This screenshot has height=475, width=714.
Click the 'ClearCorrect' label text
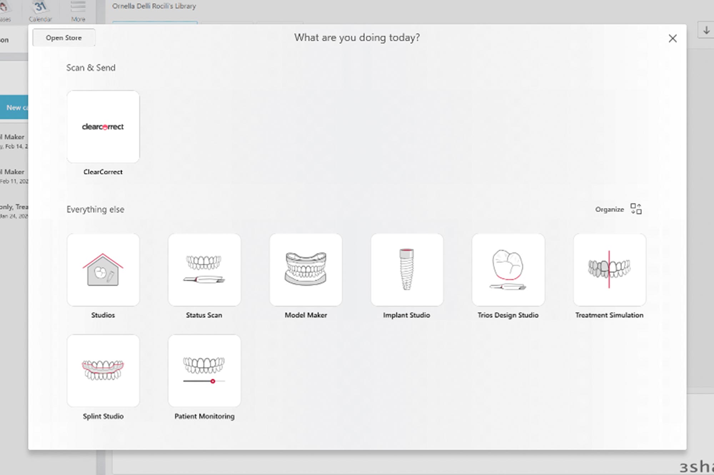click(x=103, y=172)
